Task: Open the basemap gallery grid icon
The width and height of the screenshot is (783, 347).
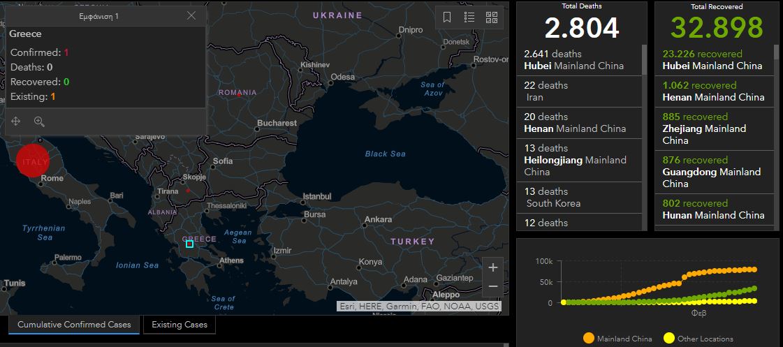Action: (x=491, y=17)
